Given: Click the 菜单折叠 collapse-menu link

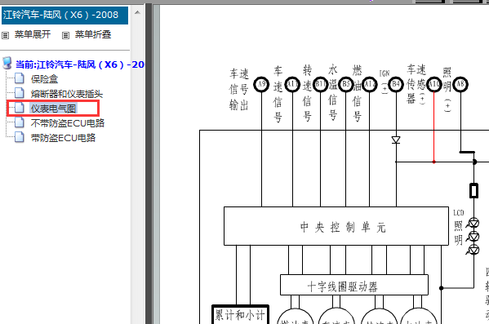Looking at the screenshot, I should click(x=93, y=34).
